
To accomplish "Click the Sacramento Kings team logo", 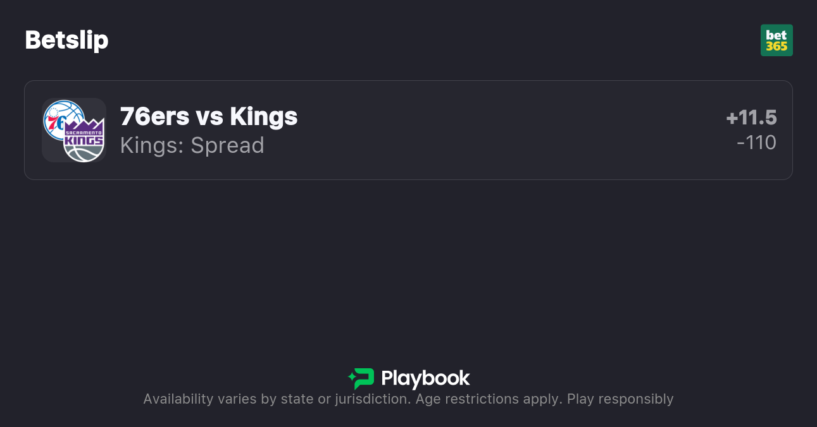I will [85, 141].
